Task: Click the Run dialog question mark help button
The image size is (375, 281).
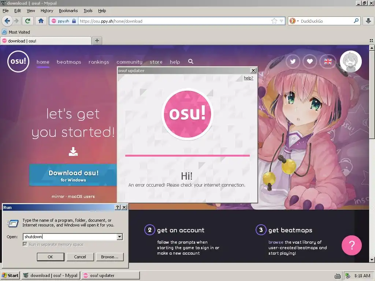Action: pyautogui.click(x=118, y=207)
